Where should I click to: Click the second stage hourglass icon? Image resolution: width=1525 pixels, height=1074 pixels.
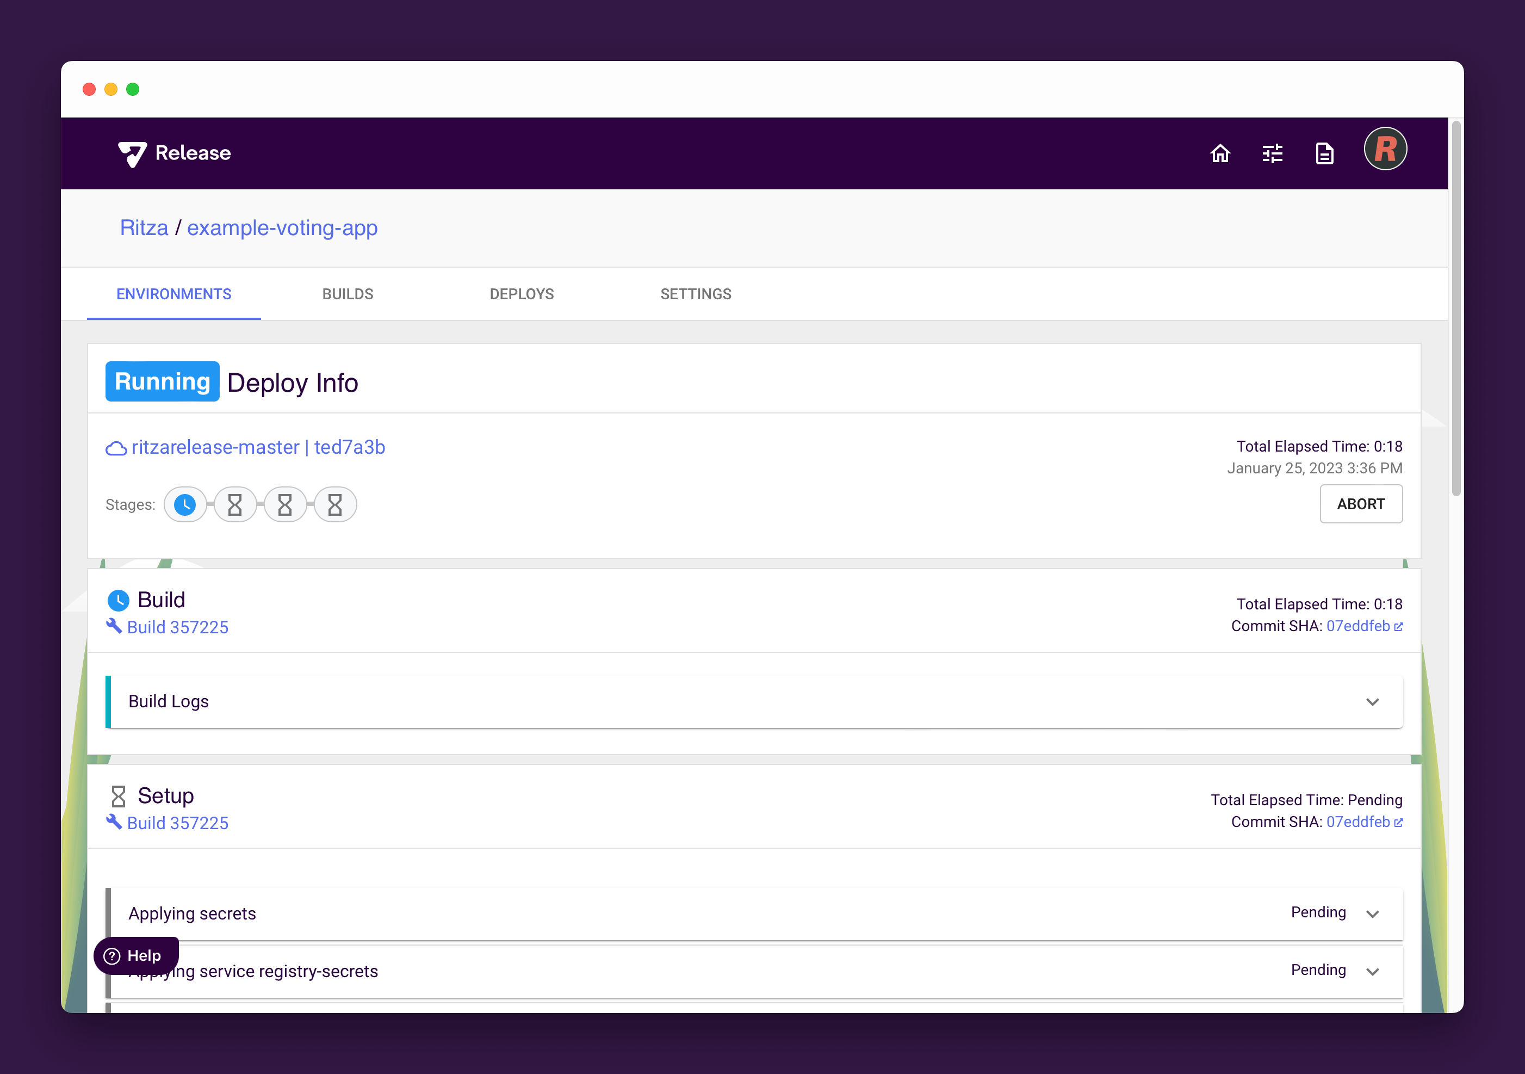[x=235, y=505]
